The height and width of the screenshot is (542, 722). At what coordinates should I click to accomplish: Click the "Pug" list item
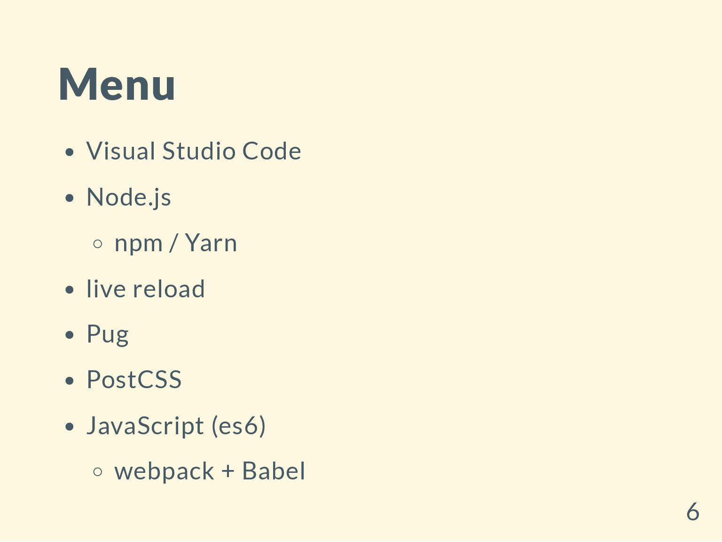(x=108, y=335)
